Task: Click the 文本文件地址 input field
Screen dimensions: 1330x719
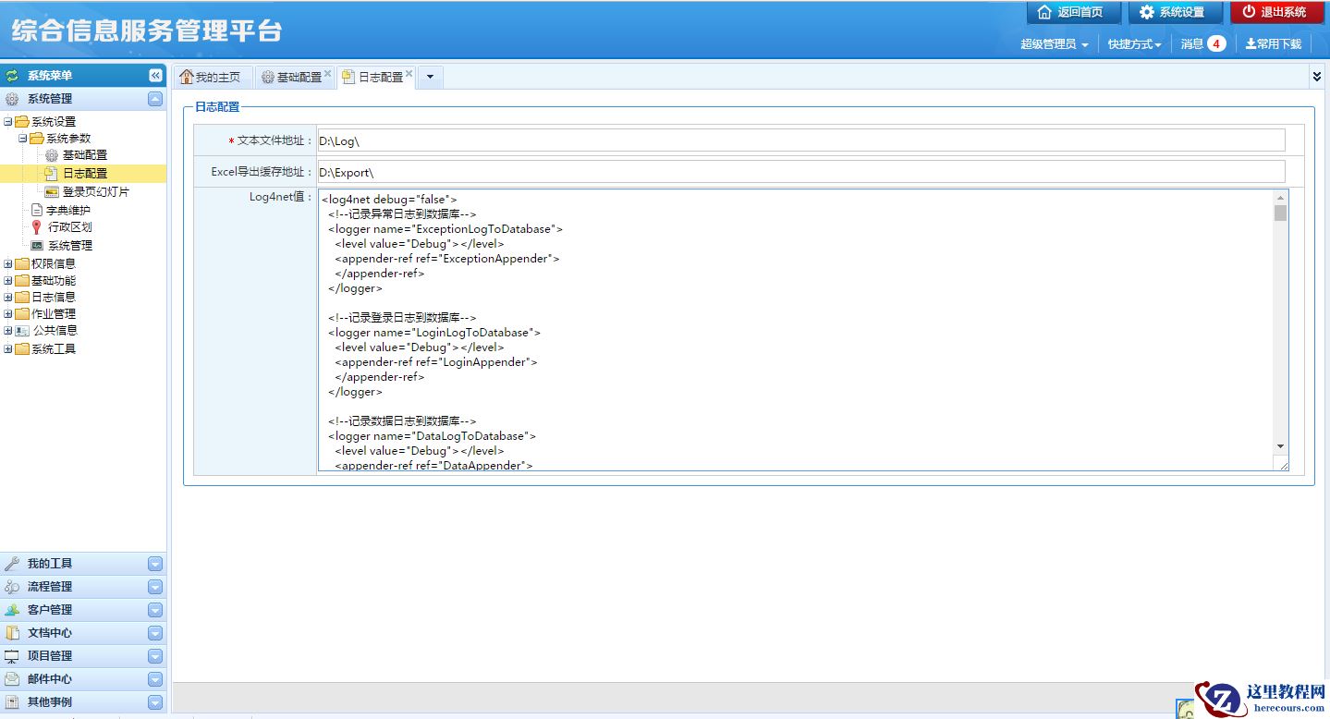Action: click(801, 140)
